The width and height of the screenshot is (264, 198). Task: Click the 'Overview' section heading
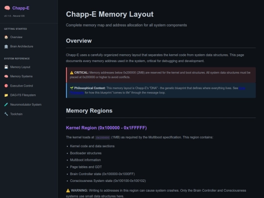(x=79, y=41)
